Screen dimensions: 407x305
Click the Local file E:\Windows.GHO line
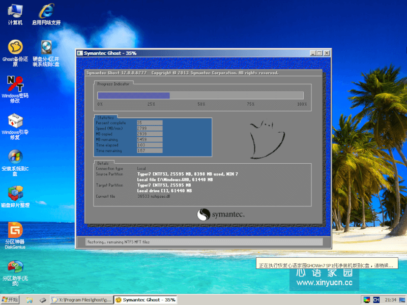pyautogui.click(x=175, y=179)
